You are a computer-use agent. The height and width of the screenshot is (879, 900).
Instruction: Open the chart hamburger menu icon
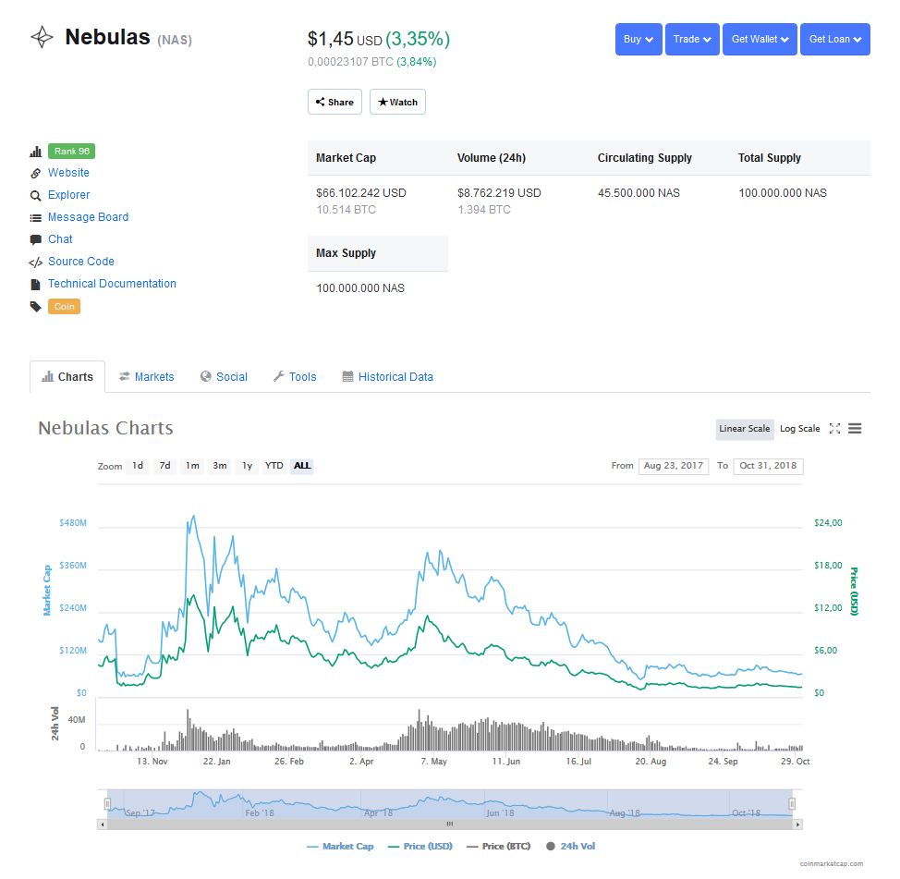point(855,428)
